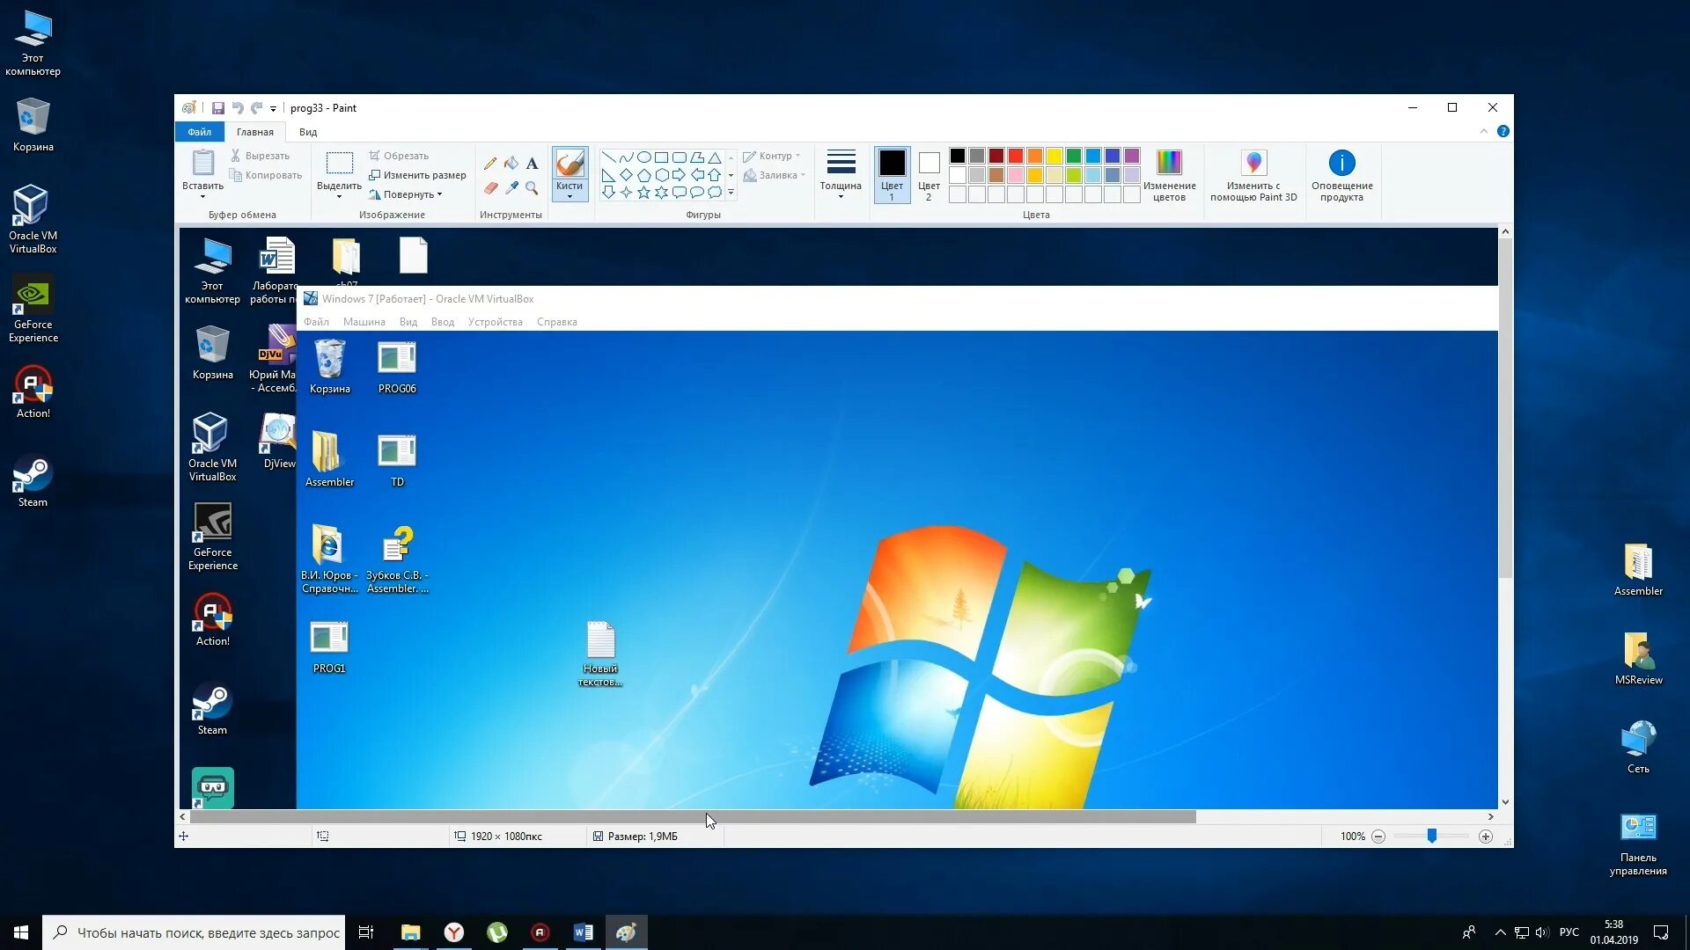The width and height of the screenshot is (1690, 950).
Task: Select the Fill with color bucket tool
Action: 511,164
